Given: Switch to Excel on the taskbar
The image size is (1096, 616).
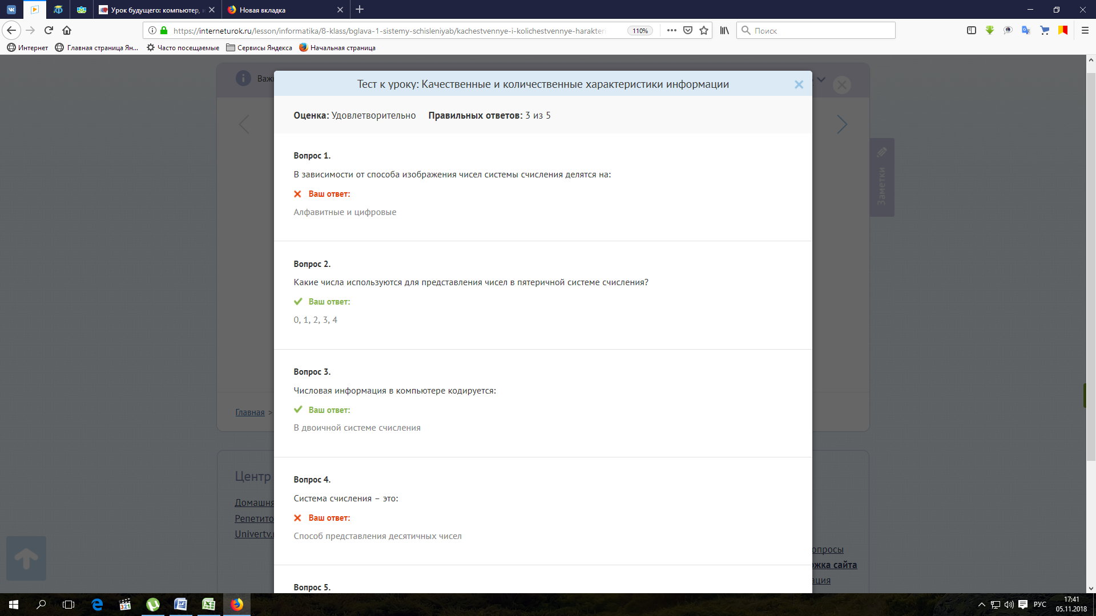Looking at the screenshot, I should (x=208, y=605).
